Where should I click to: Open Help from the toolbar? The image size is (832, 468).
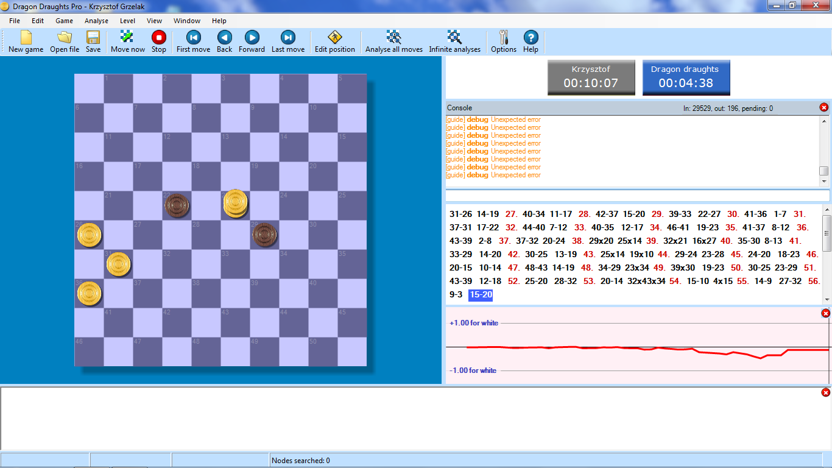[x=531, y=41]
